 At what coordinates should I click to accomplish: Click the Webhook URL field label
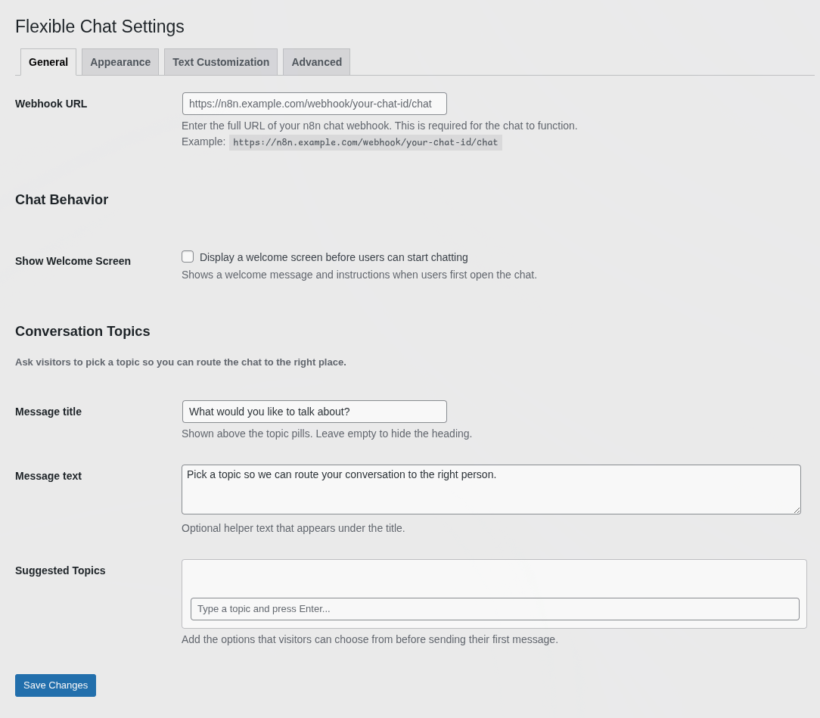tap(51, 103)
